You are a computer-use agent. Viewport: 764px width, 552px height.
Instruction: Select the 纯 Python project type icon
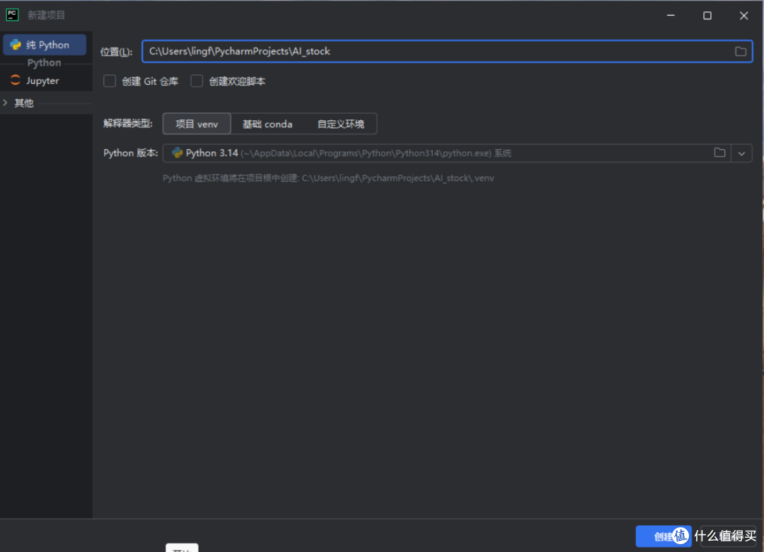pyautogui.click(x=16, y=45)
